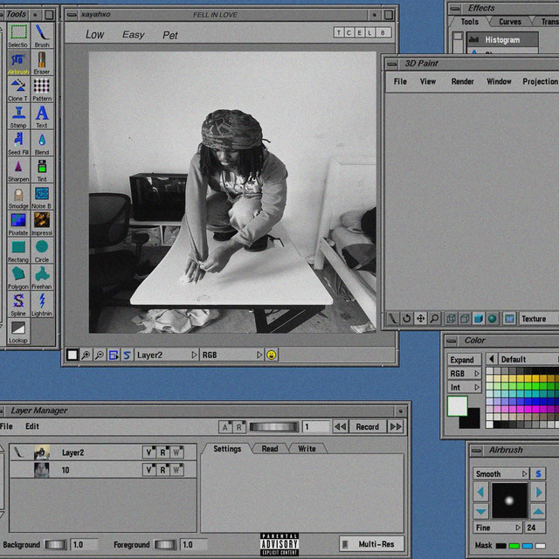Click the Texture button in 3D Paint
The image size is (559, 559).
538,318
